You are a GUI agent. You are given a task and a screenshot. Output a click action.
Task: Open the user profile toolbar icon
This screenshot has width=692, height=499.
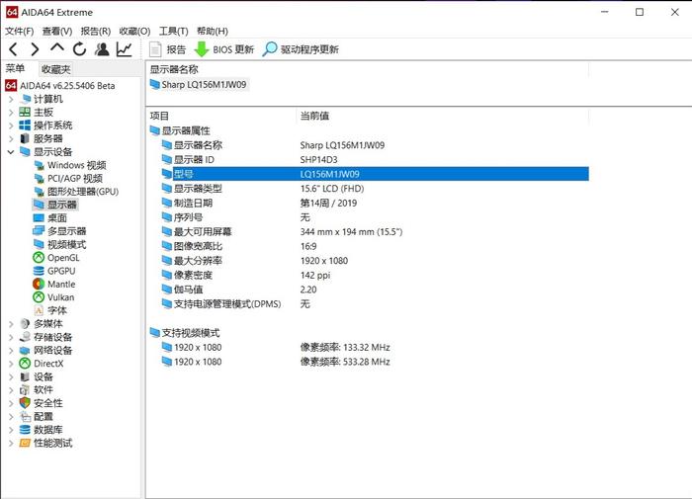point(102,49)
